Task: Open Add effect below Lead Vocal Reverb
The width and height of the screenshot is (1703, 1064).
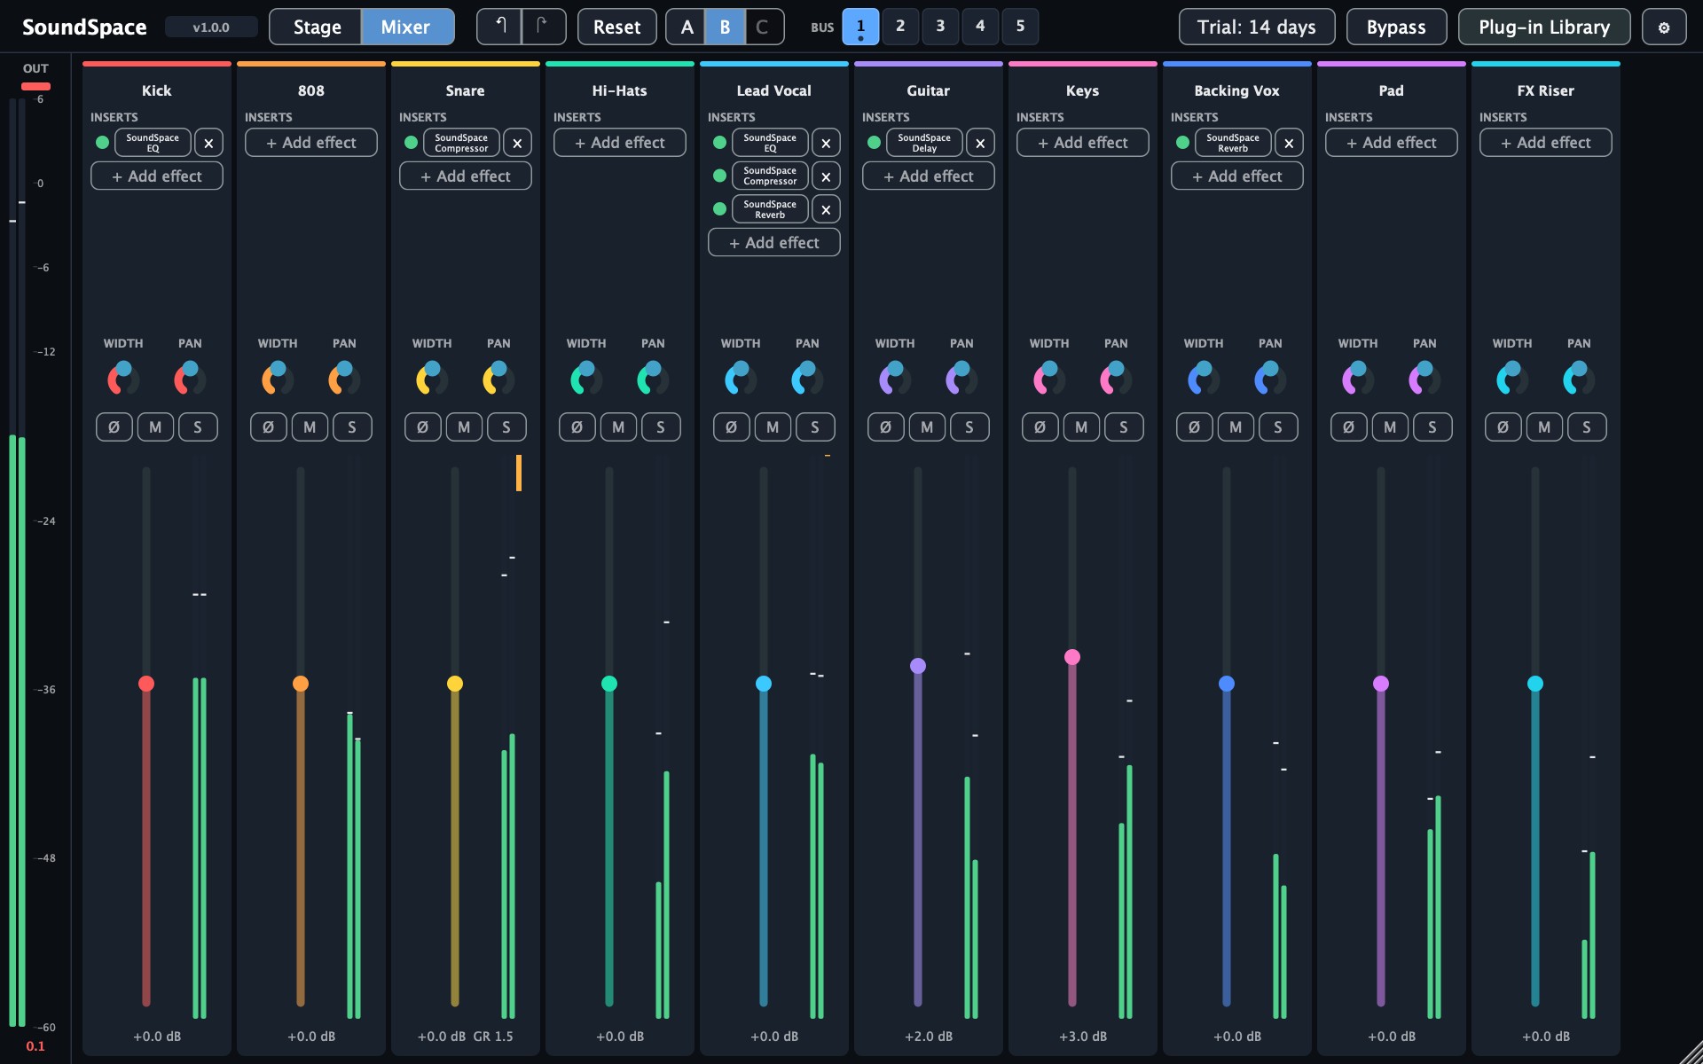Action: [x=774, y=243]
